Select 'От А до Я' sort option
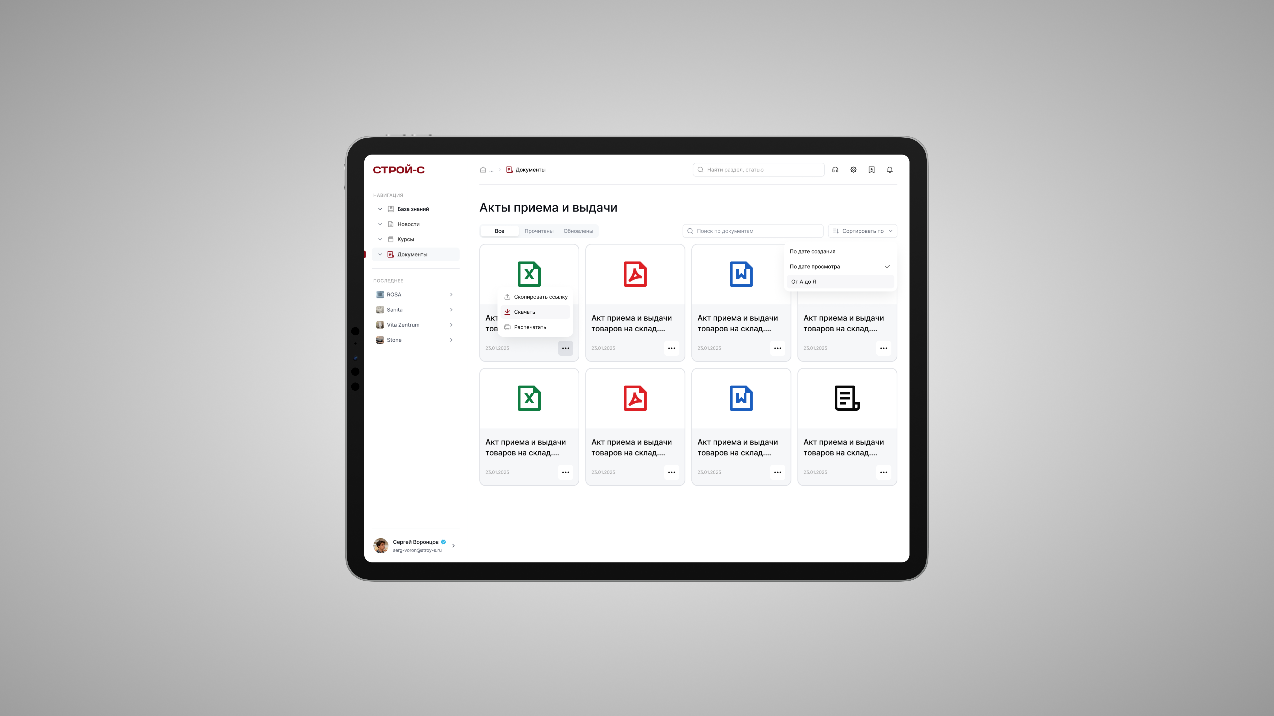 tap(804, 282)
